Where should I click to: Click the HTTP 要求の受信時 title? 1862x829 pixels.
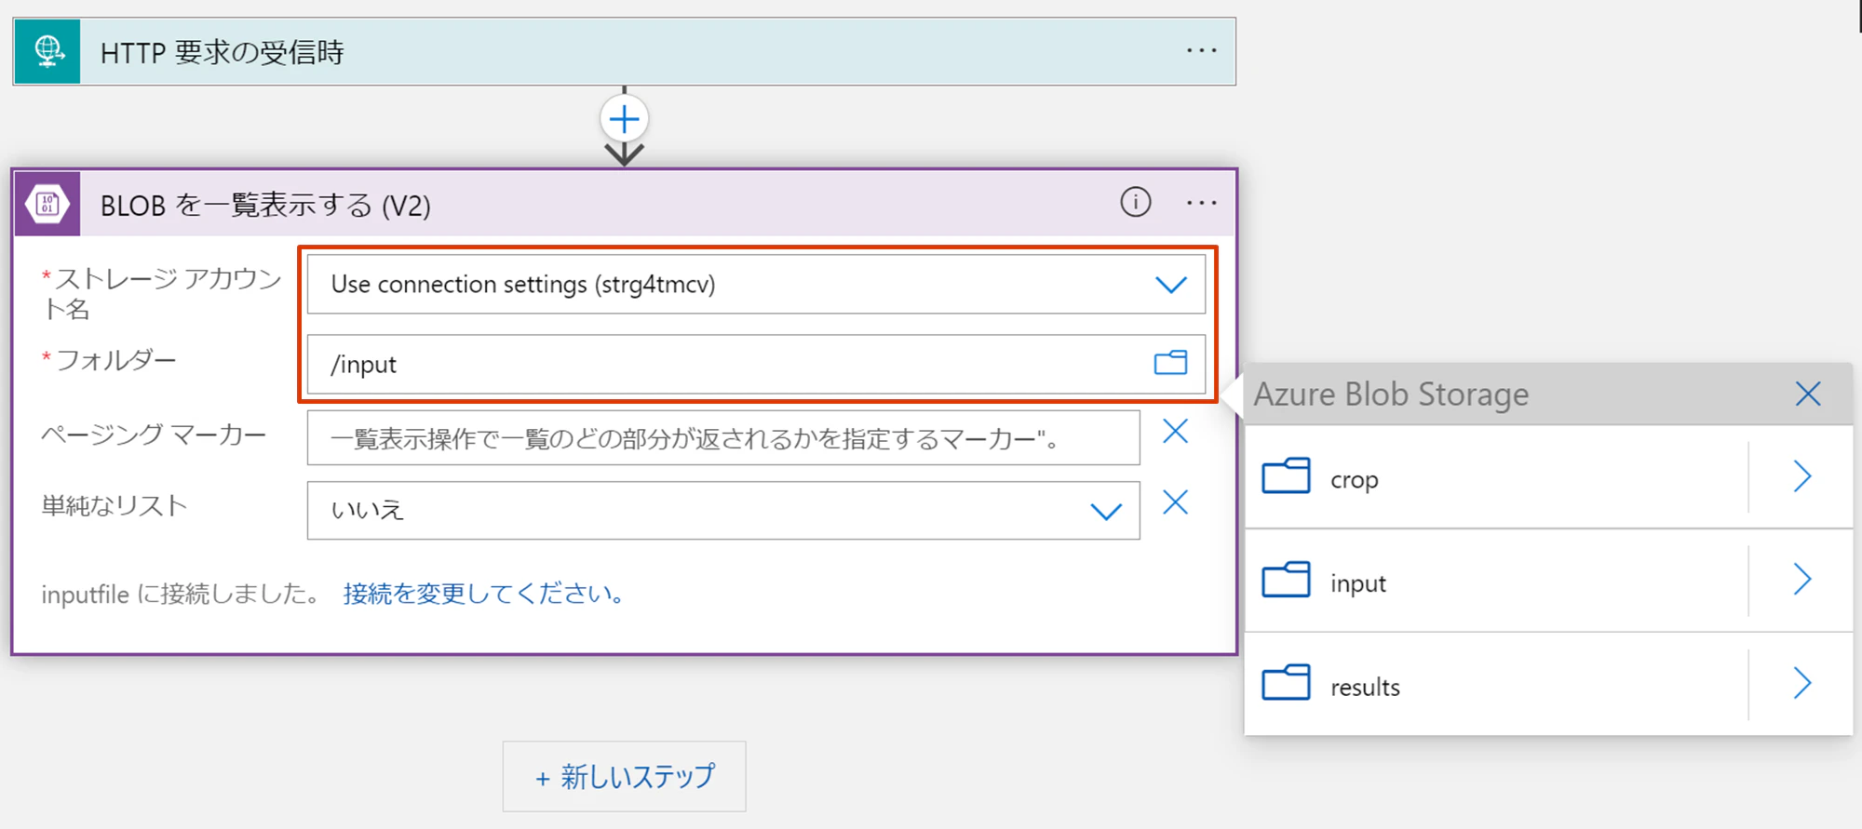tap(222, 52)
